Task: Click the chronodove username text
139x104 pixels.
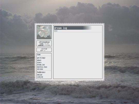Action: point(44,42)
